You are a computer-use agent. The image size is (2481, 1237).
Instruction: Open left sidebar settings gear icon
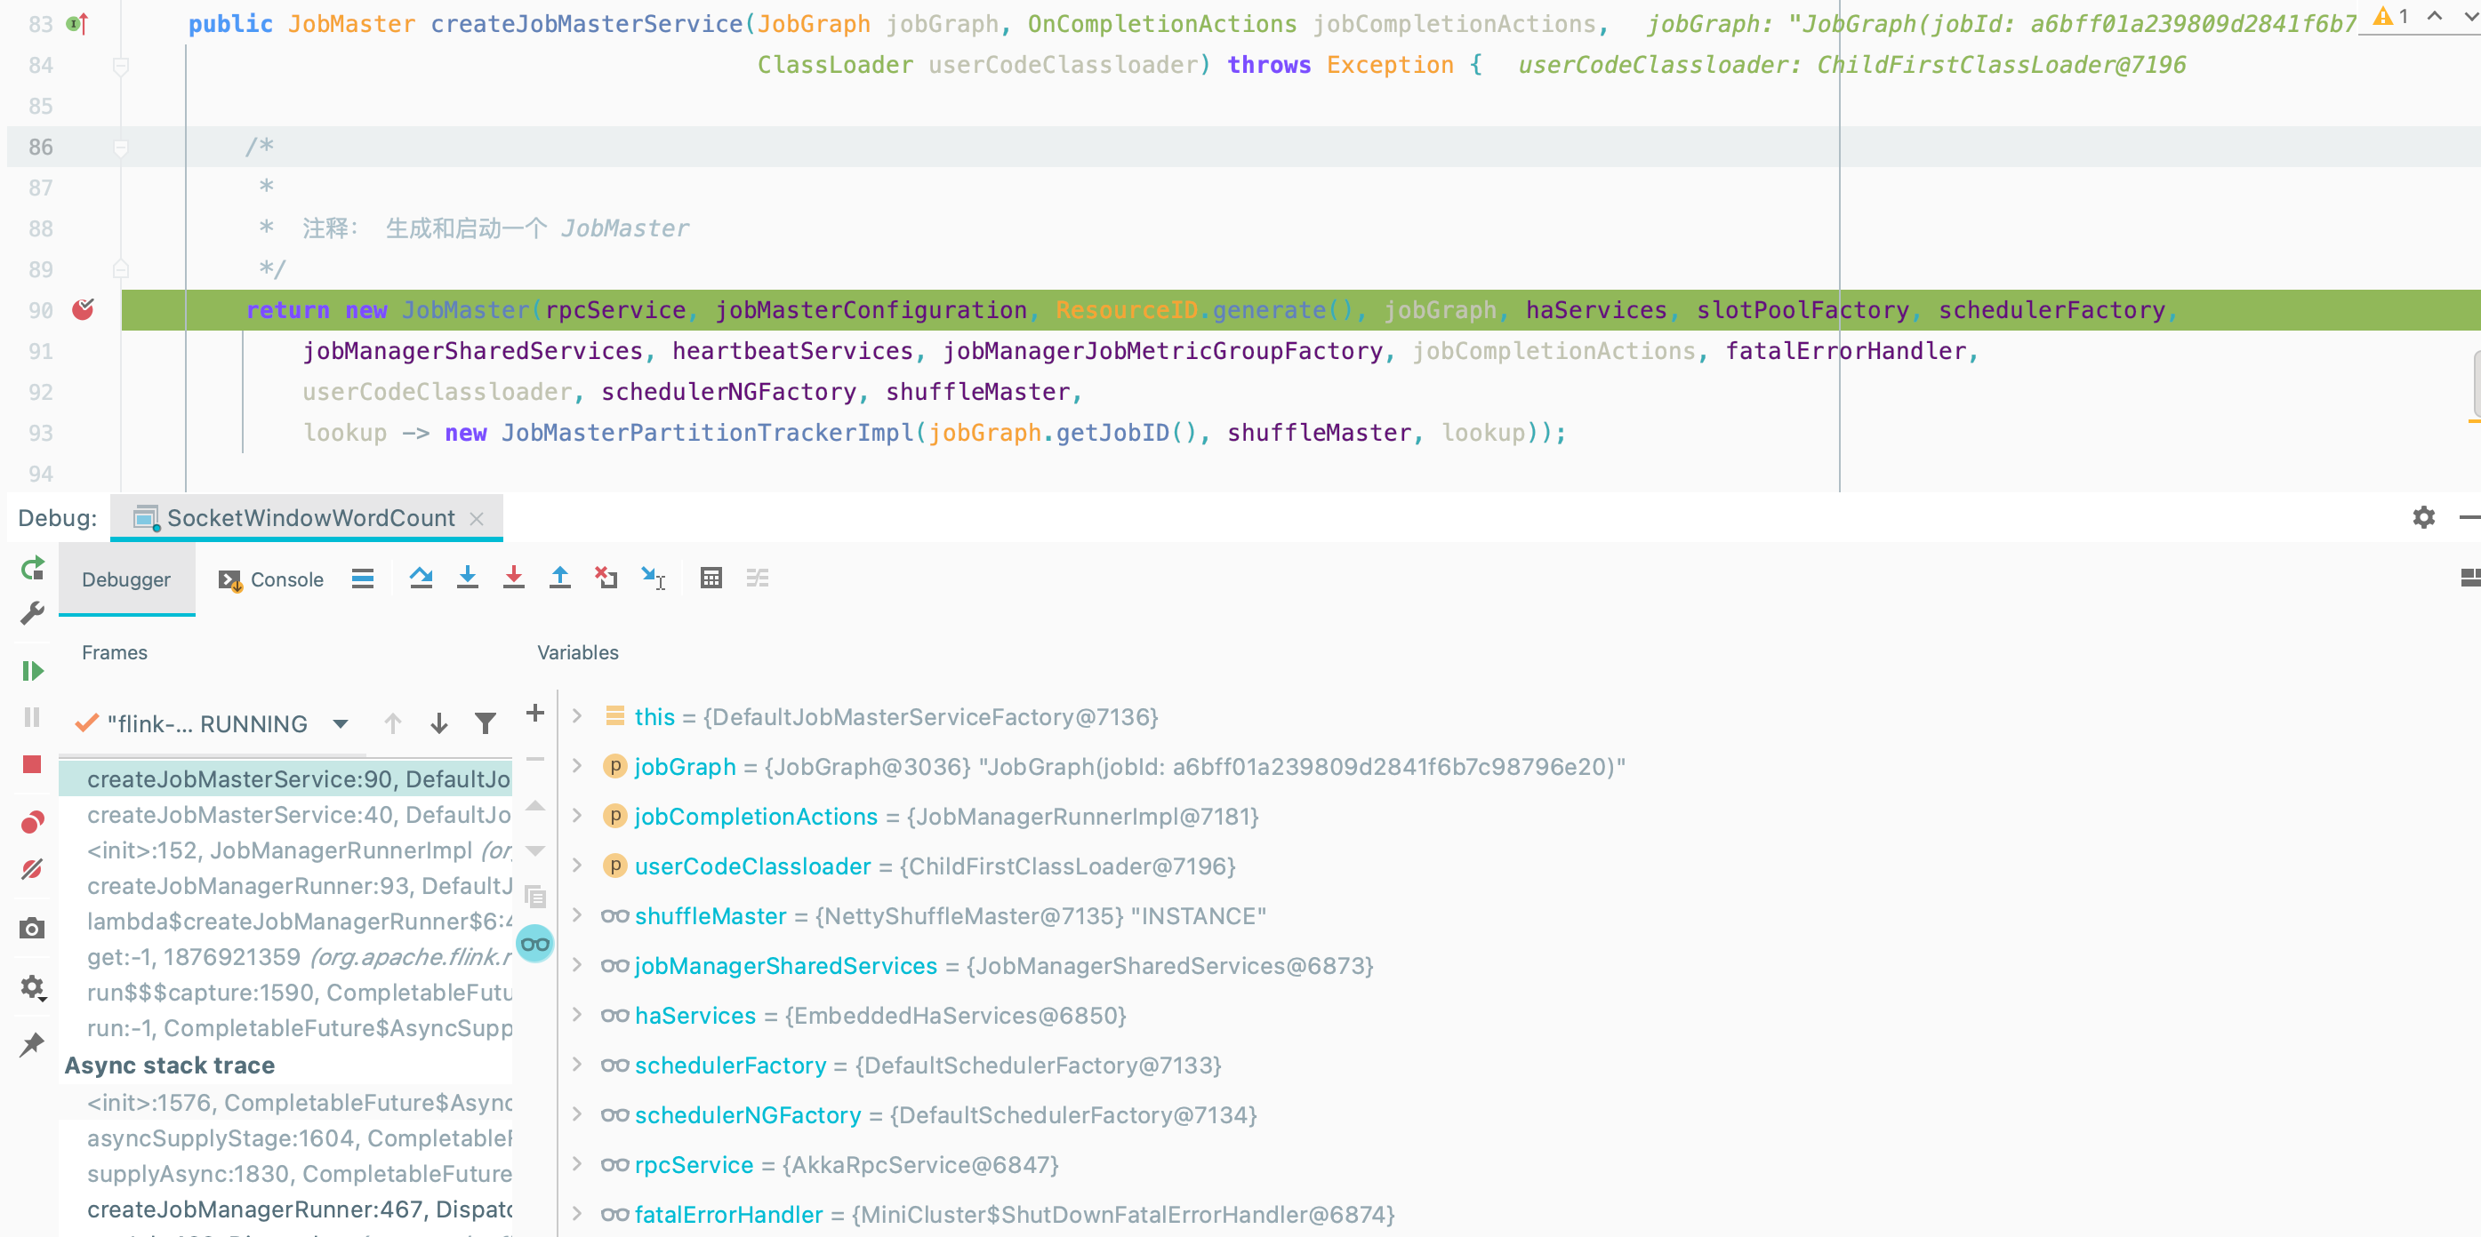coord(32,987)
